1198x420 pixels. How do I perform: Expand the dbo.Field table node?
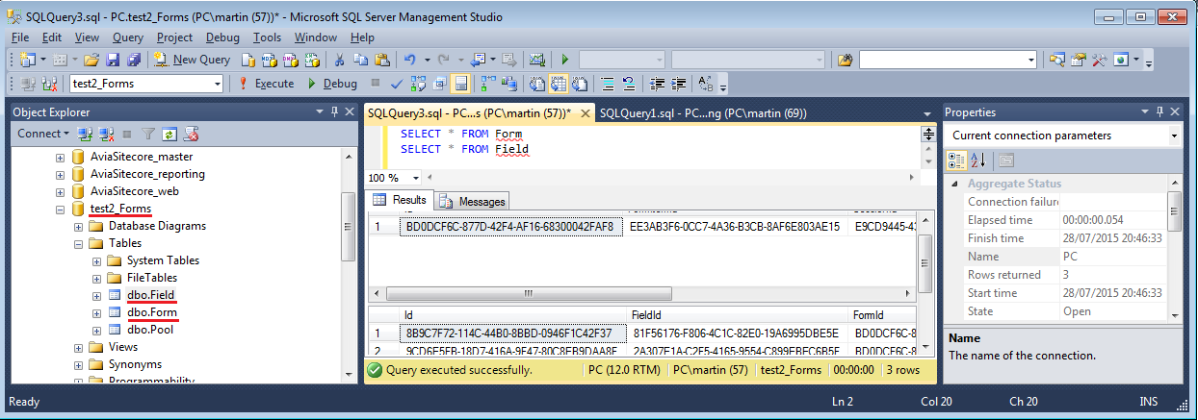(x=97, y=295)
